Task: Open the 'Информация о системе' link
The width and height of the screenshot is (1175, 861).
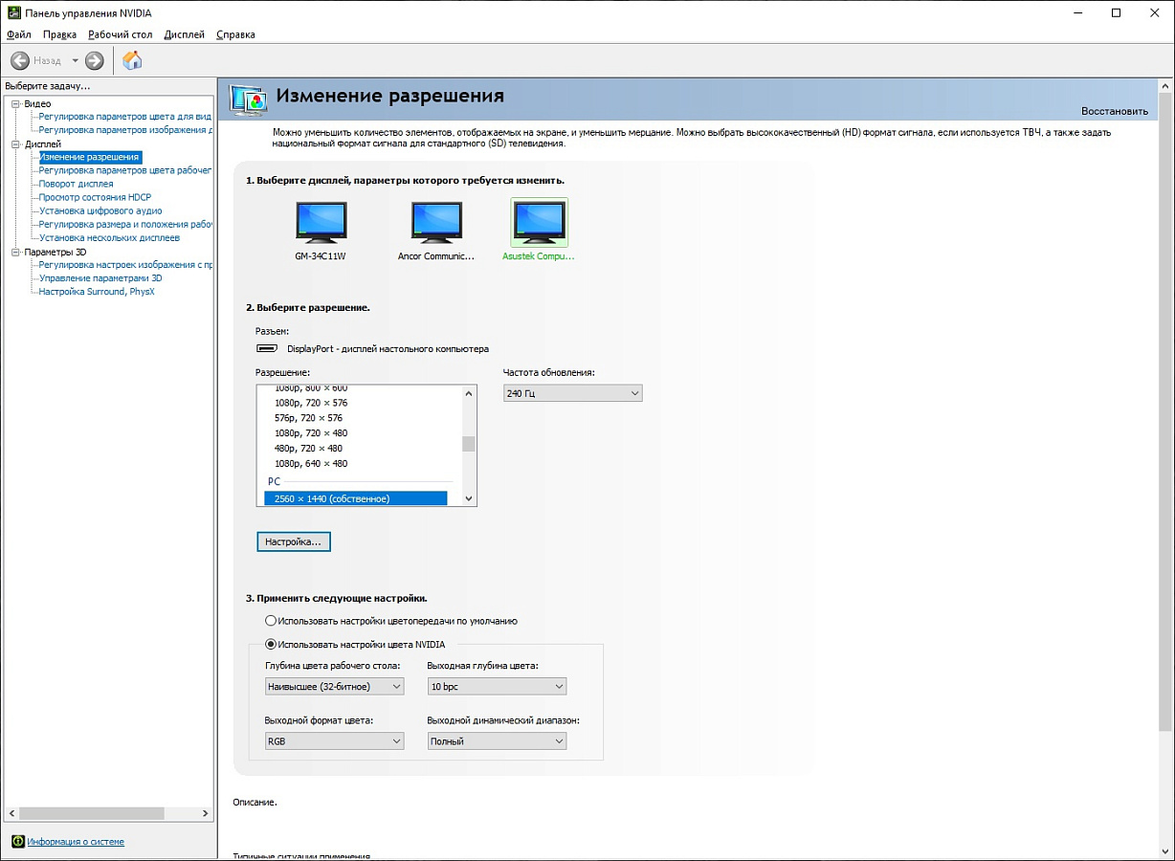Action: 76,842
